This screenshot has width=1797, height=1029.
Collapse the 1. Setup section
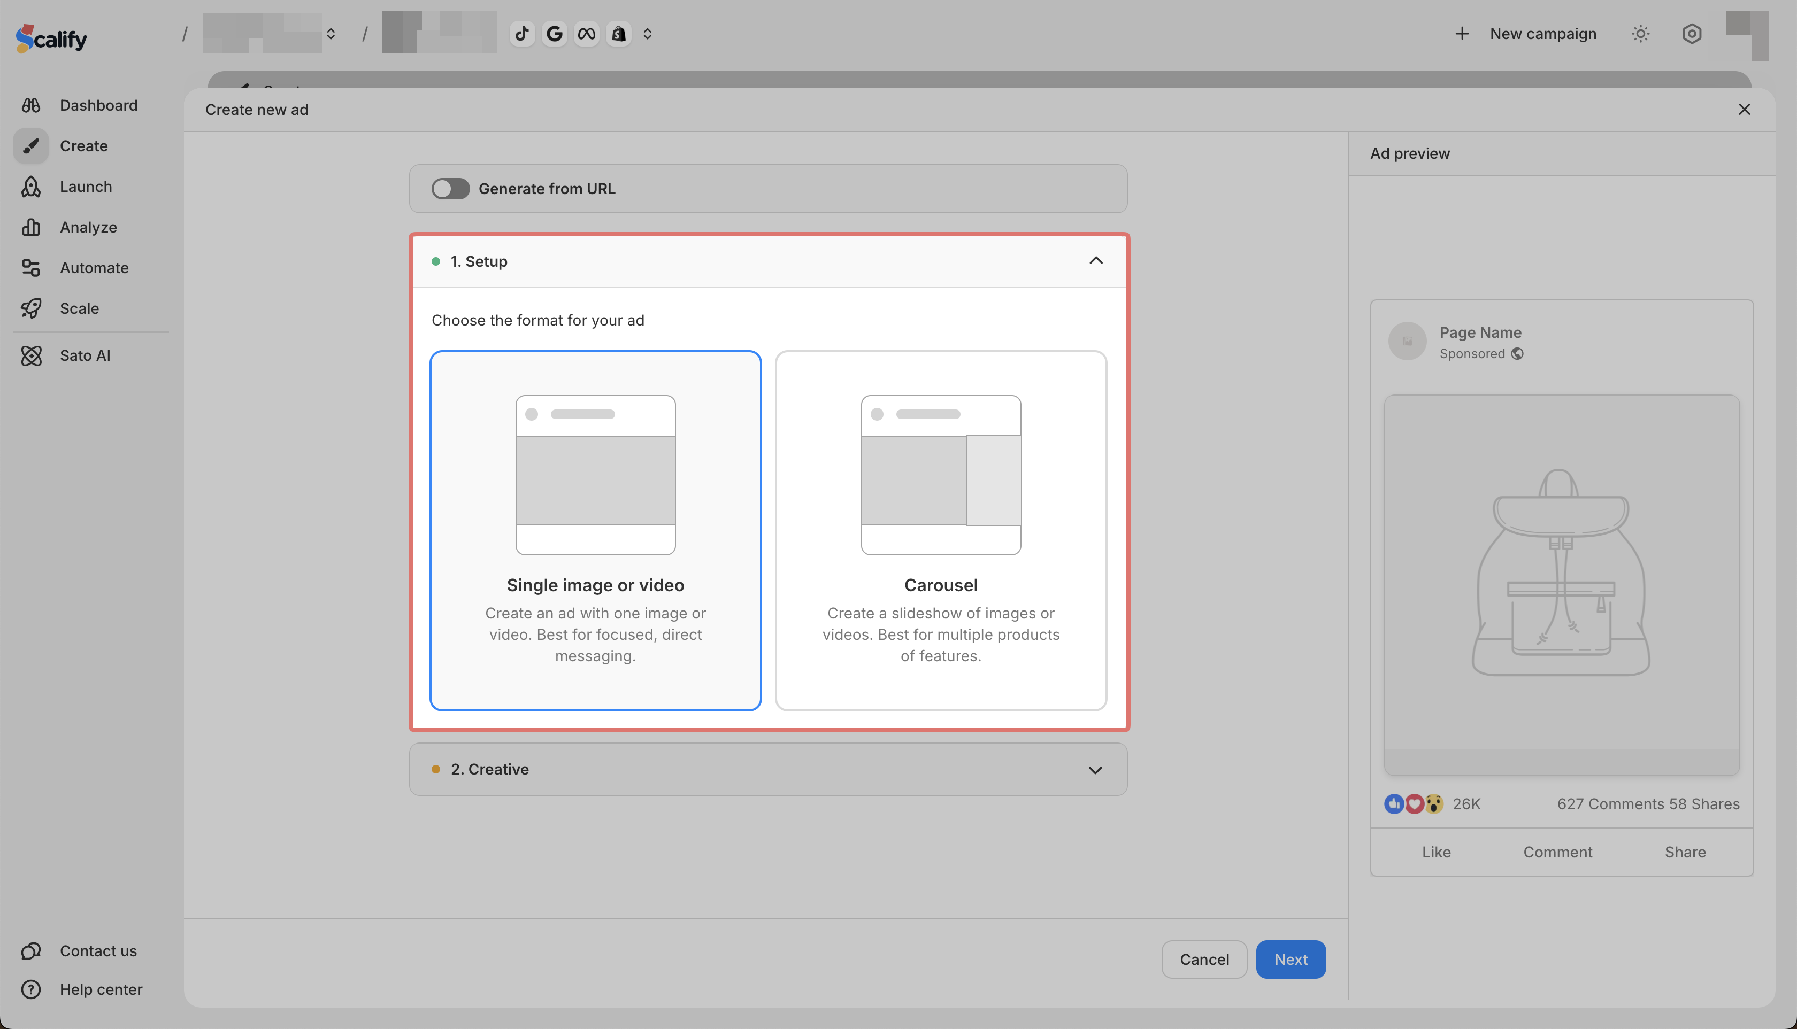click(1095, 261)
